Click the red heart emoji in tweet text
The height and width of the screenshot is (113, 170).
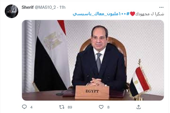tap(133, 14)
